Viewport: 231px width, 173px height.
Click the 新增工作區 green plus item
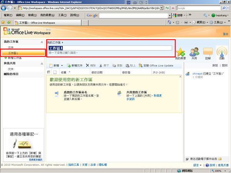13,58
